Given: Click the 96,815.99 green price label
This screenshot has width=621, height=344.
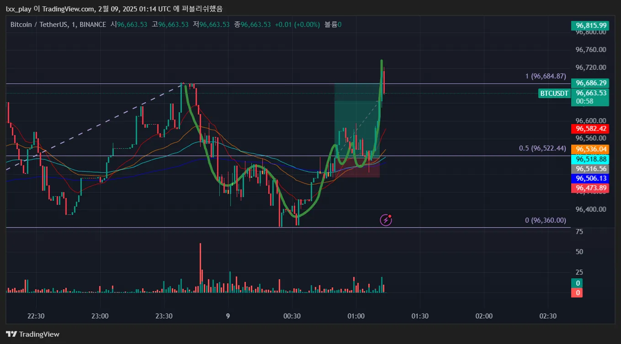Looking at the screenshot, I should click(x=590, y=26).
